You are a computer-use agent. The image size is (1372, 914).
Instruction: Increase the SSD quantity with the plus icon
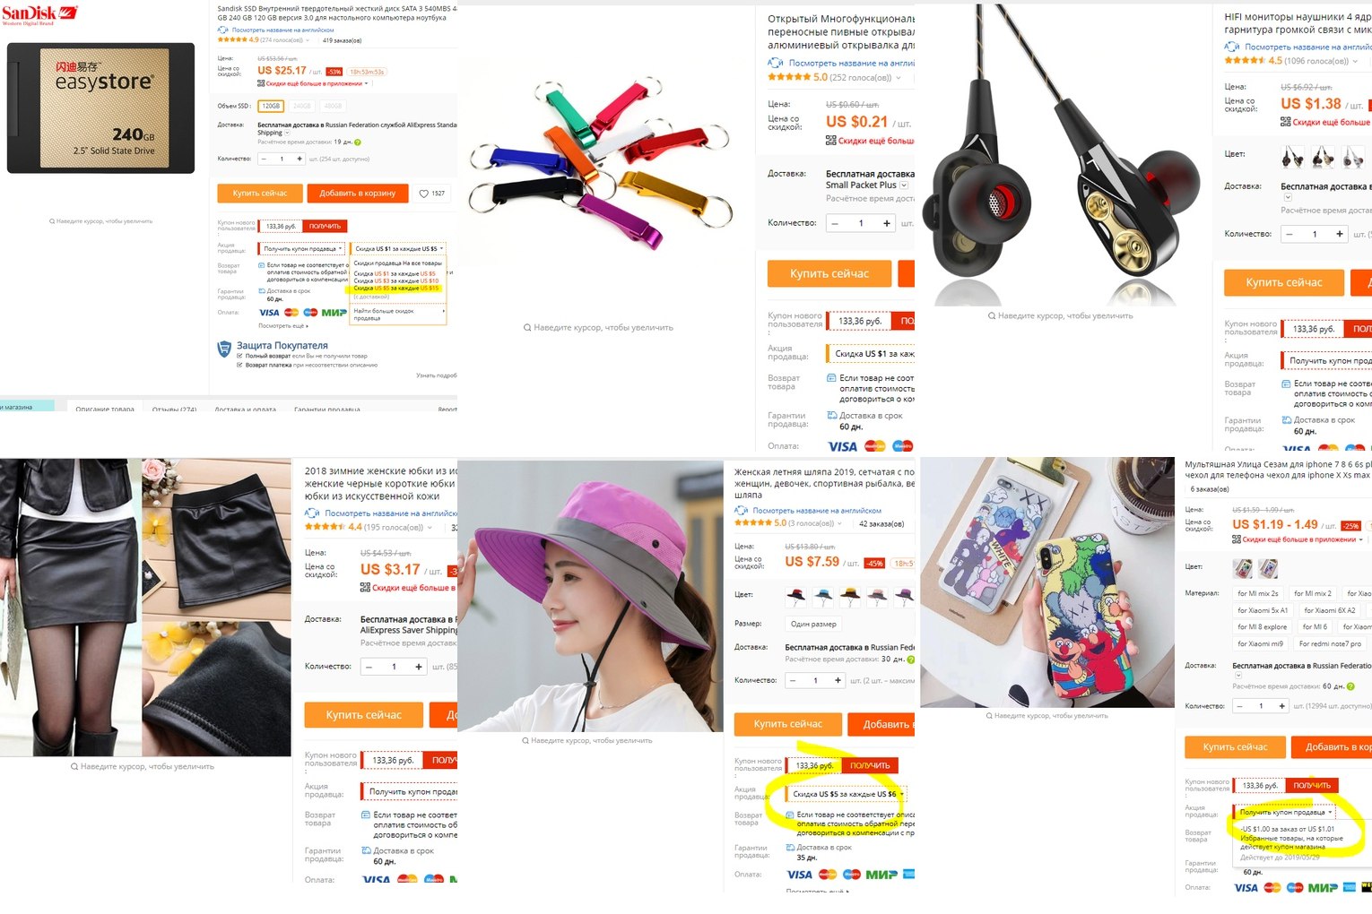pyautogui.click(x=300, y=159)
